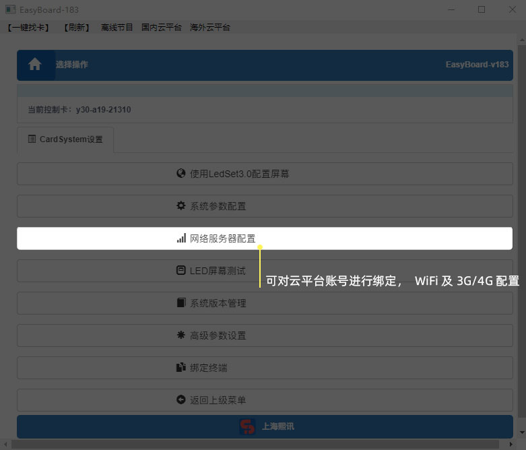Viewport: 526px width, 450px height.
Task: Click the EasyBoard app icon in the title bar
Action: click(10, 9)
